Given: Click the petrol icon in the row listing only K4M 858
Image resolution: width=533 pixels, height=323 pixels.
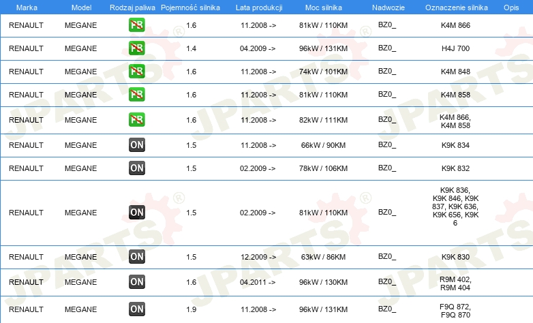Looking at the screenshot, I should click(x=136, y=95).
